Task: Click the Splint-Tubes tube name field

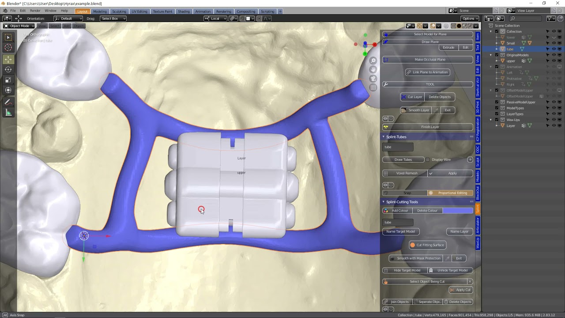Action: (x=398, y=147)
